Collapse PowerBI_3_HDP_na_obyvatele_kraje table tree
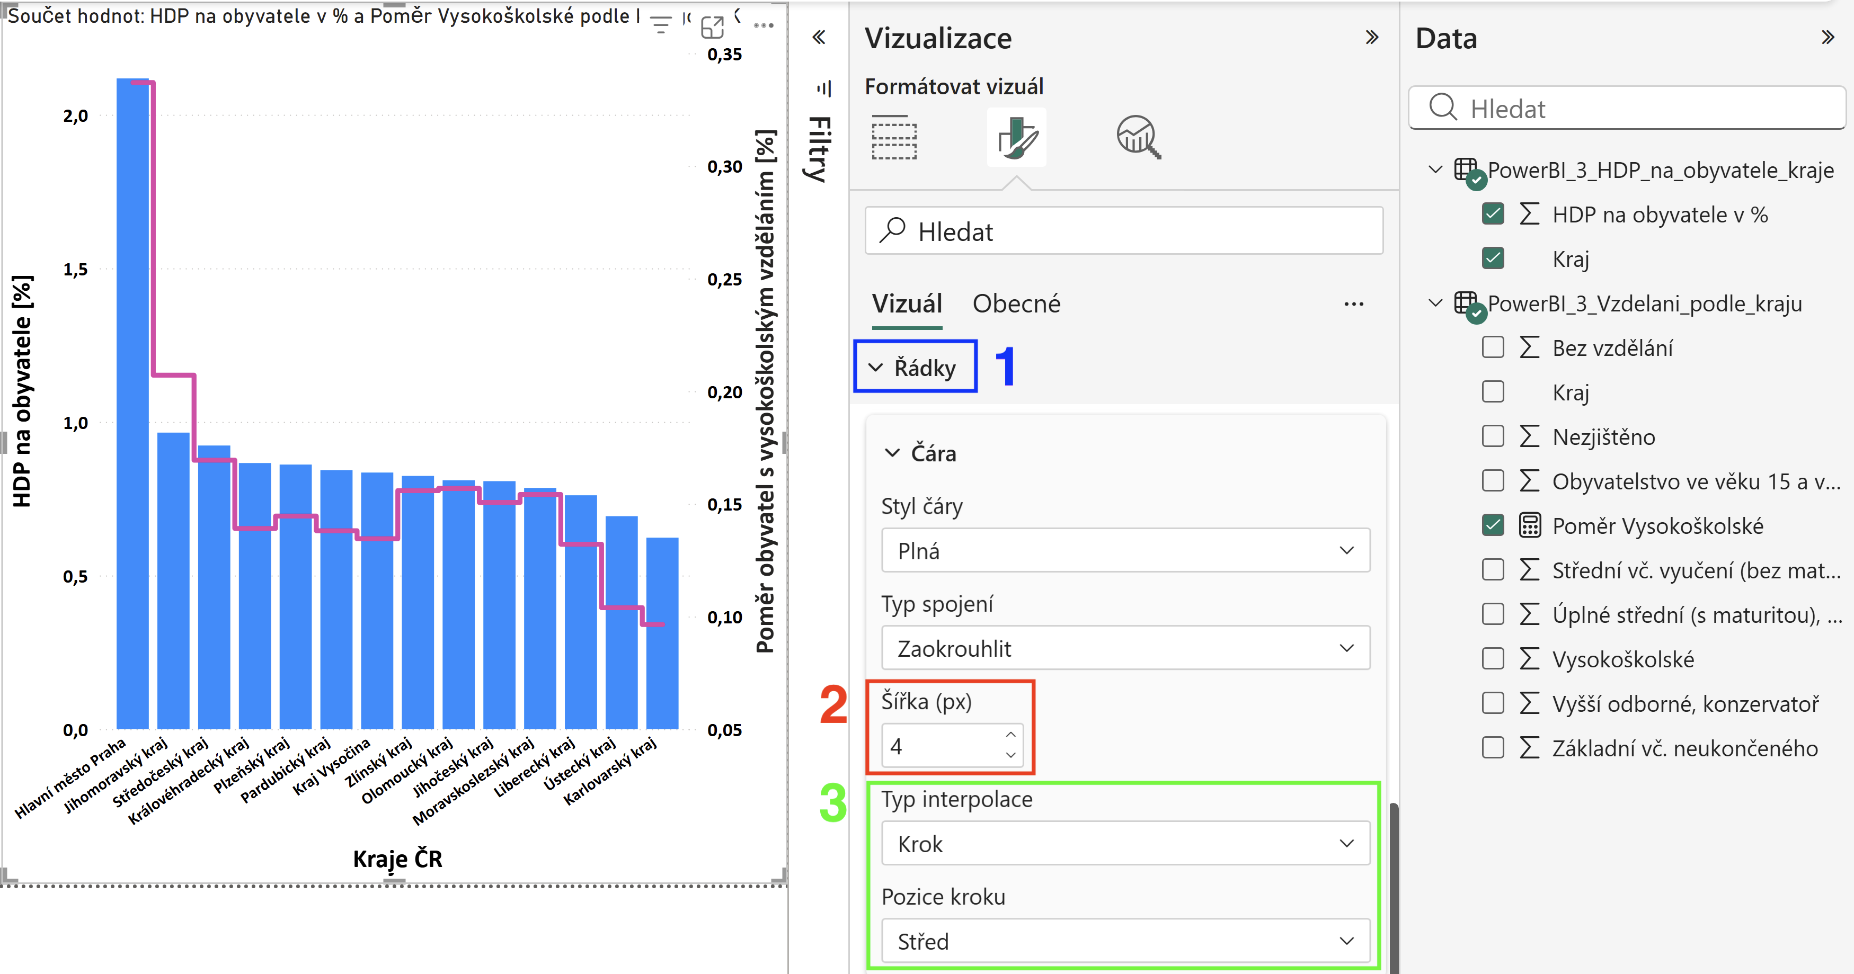This screenshot has height=974, width=1854. [1435, 170]
